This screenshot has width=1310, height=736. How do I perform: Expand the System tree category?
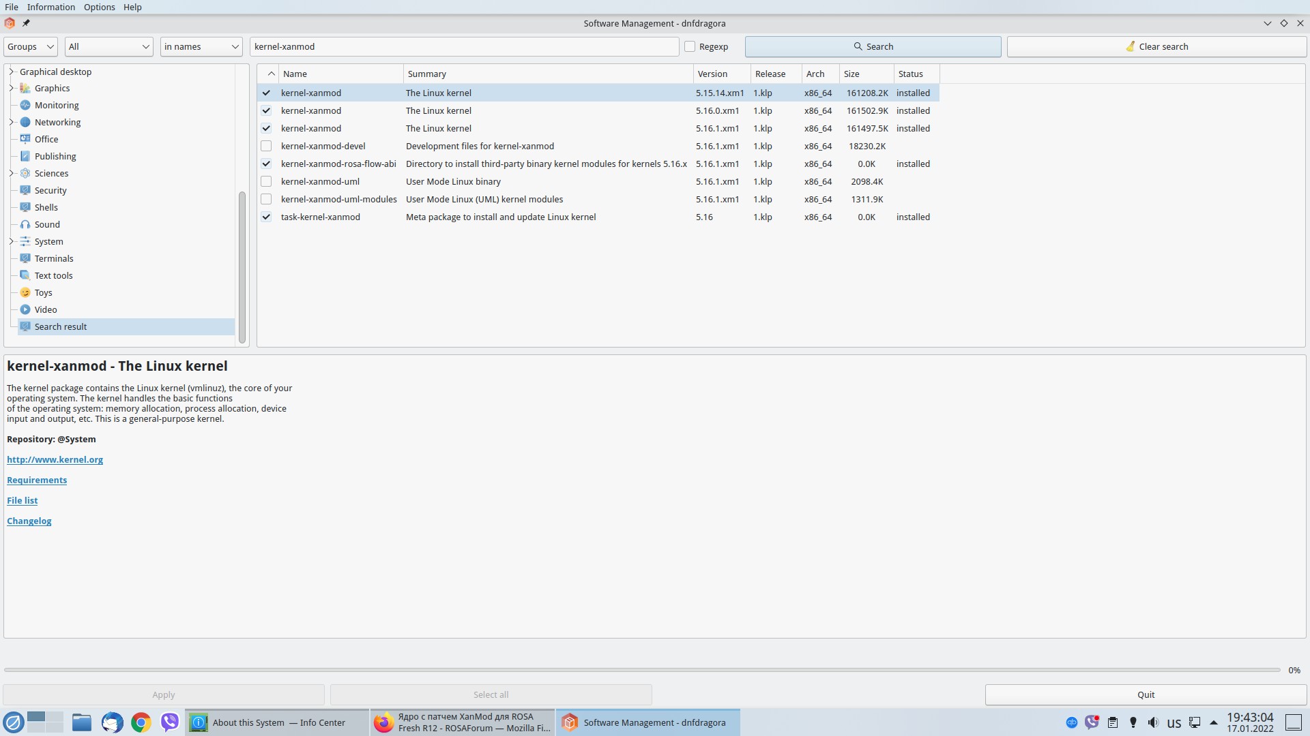(11, 242)
